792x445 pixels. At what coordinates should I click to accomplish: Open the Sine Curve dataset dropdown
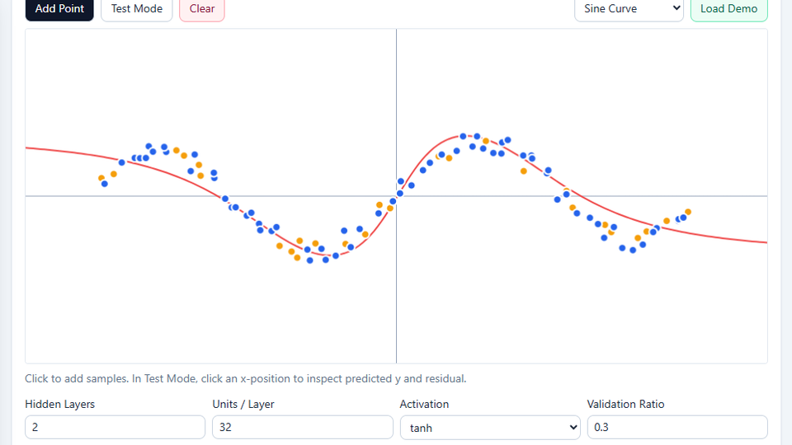(629, 9)
